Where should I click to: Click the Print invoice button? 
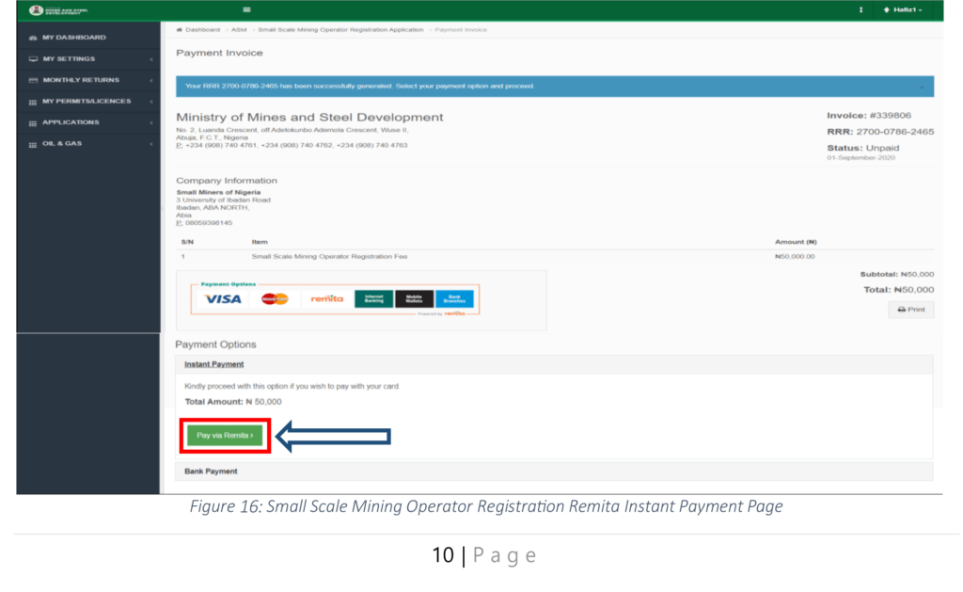[910, 310]
